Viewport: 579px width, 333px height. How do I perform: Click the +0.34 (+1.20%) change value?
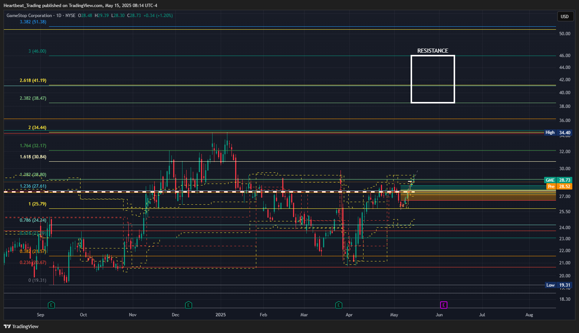coord(158,16)
